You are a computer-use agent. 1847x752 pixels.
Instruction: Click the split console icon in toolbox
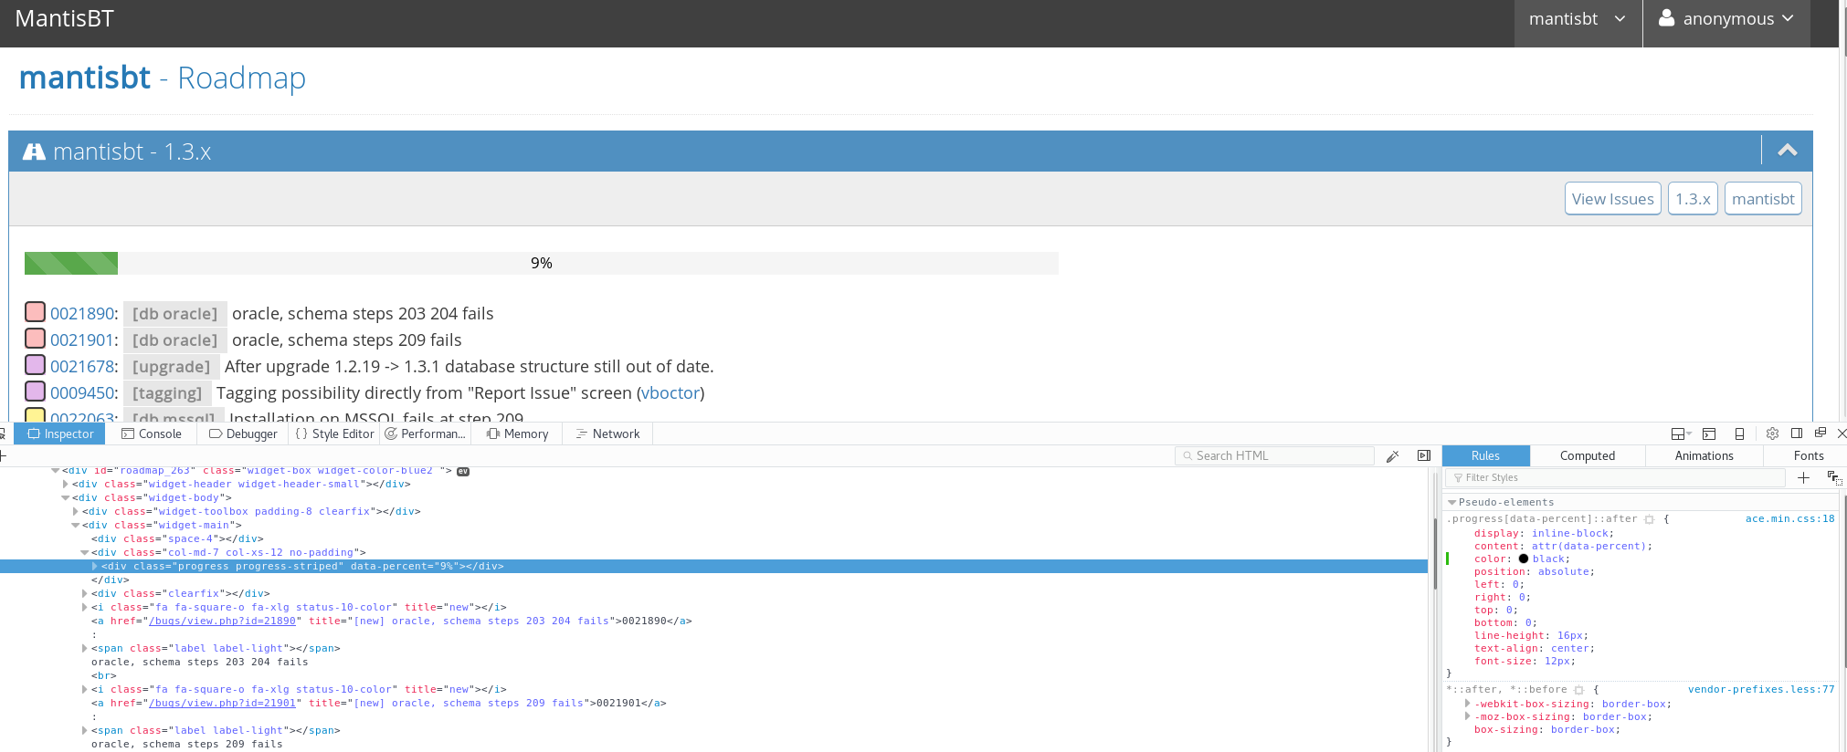[x=1709, y=433]
